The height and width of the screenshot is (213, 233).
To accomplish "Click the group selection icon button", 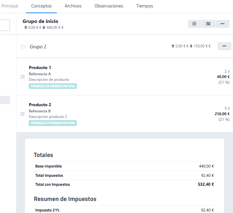I will pos(208,24).
